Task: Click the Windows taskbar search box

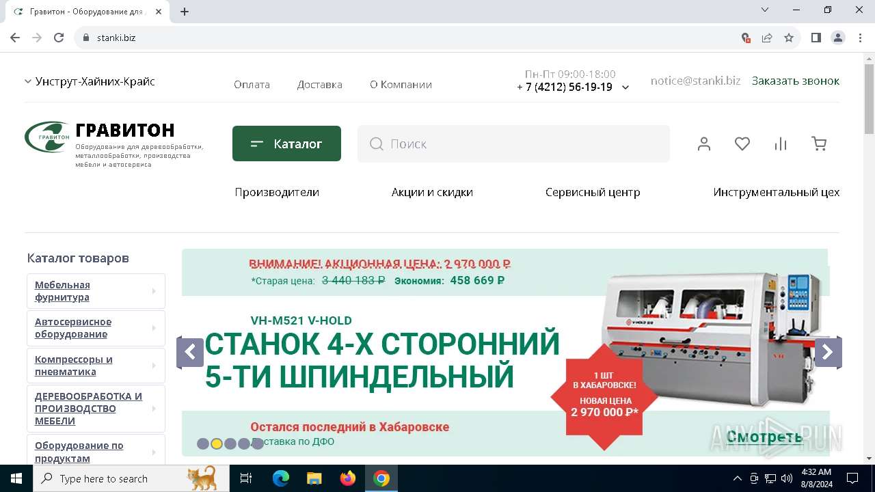Action: click(131, 478)
